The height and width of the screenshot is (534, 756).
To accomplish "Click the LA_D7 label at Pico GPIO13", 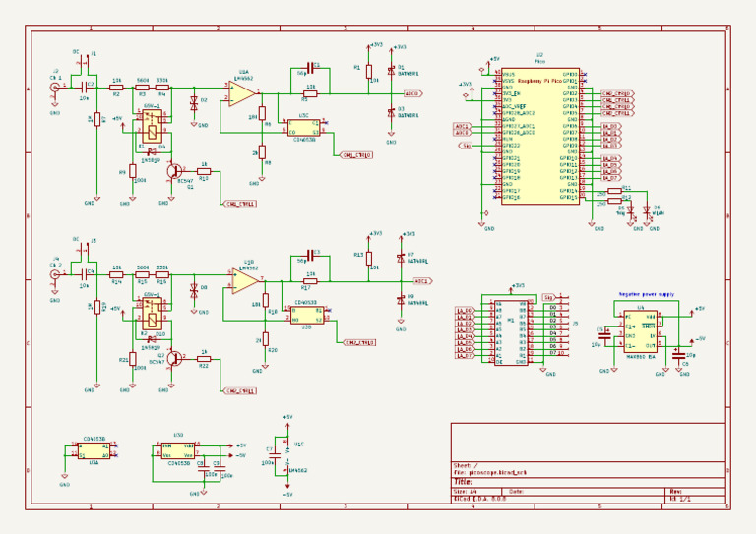I will coord(611,178).
